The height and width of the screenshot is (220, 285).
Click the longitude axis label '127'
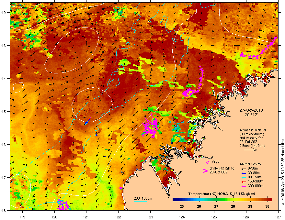point(278,217)
